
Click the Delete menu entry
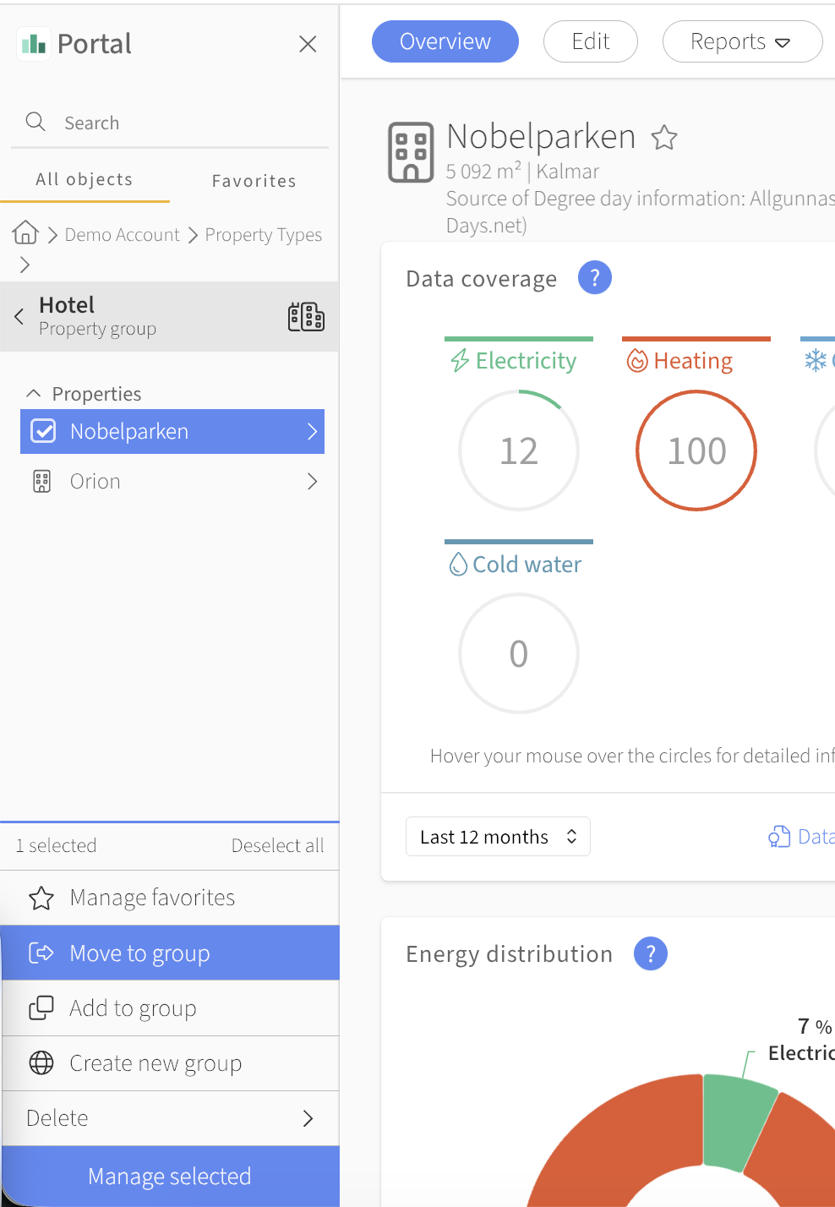coord(171,1118)
